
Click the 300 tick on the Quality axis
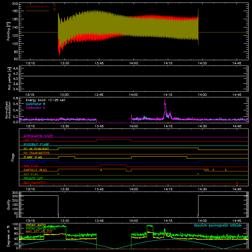click(15, 193)
